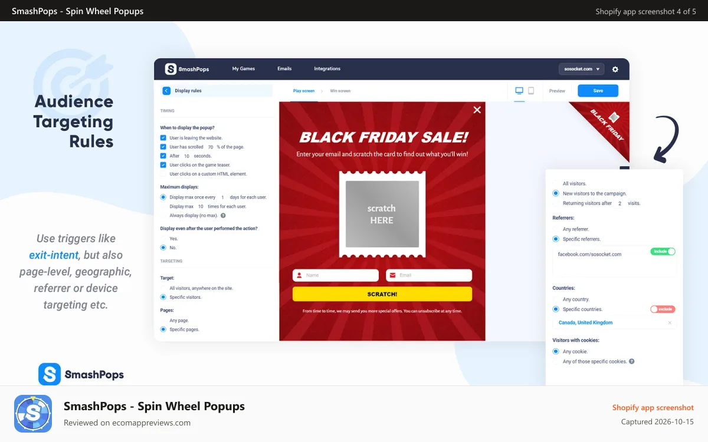Image resolution: width=708 pixels, height=442 pixels.
Task: Switch to mobile preview icon
Action: pyautogui.click(x=531, y=91)
